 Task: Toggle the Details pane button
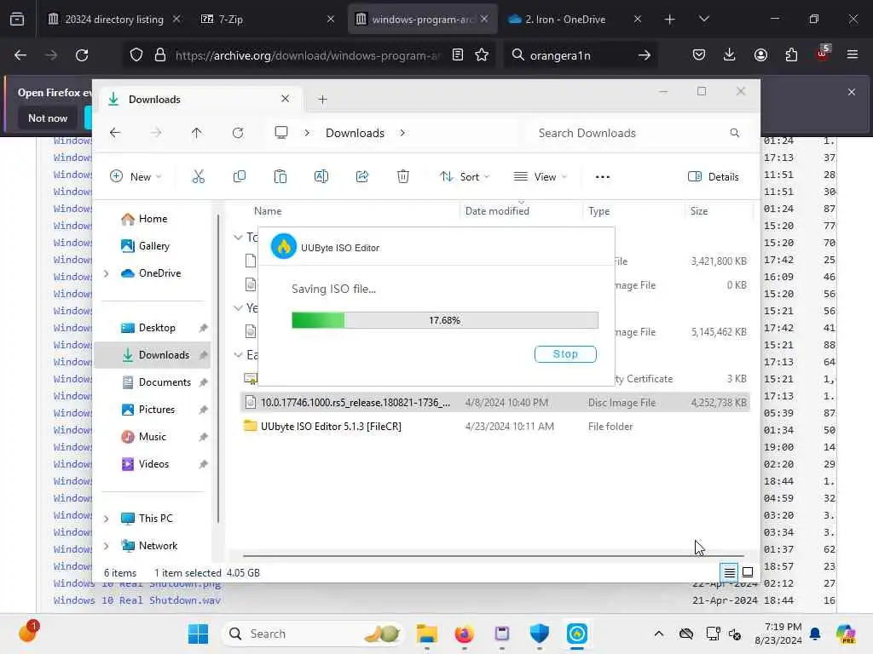click(714, 177)
